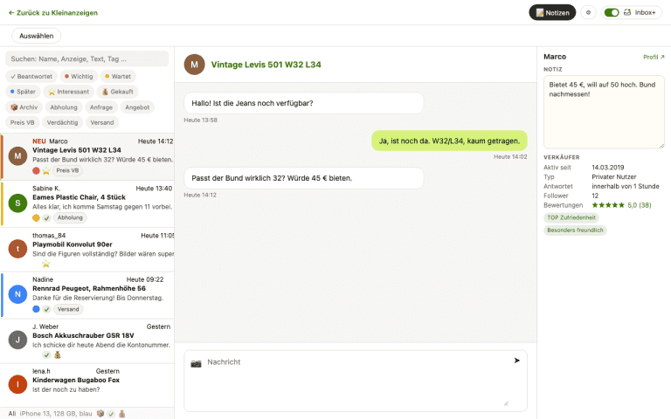Filter by Anfrage tag
The image size is (671, 419).
click(101, 107)
